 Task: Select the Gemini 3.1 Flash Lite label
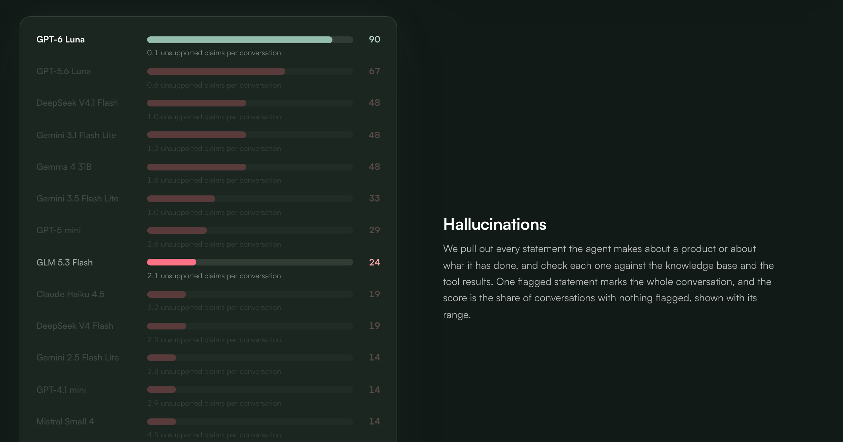click(76, 135)
